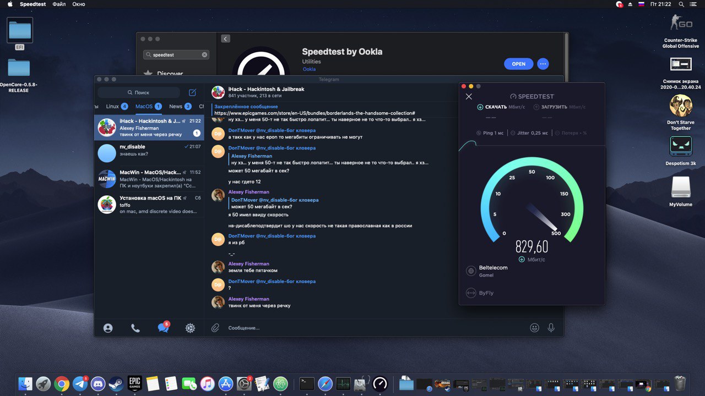Select Linux folder tab in Telegram
This screenshot has height=396, width=705.
point(117,106)
